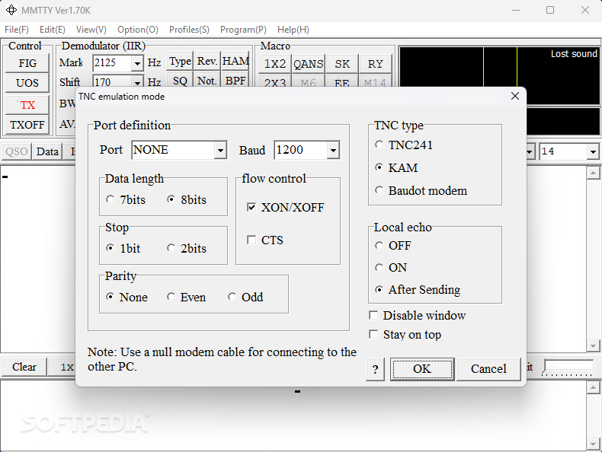Close the TNC emulation mode dialog
Screen dimensions: 602x452
coord(515,96)
